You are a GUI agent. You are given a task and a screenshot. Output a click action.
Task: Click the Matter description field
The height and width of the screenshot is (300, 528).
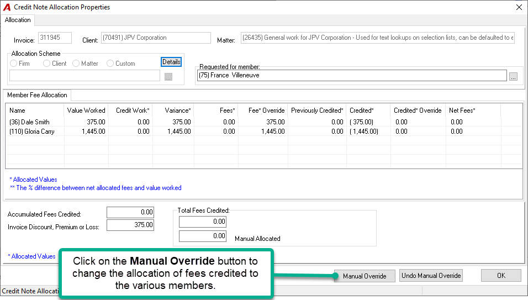click(377, 38)
